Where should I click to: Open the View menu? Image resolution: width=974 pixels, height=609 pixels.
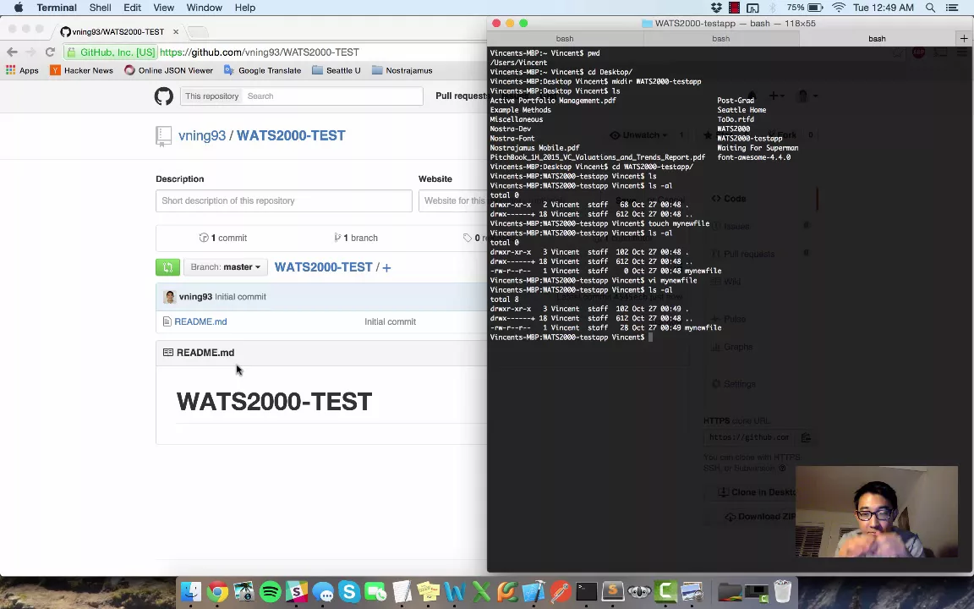163,8
